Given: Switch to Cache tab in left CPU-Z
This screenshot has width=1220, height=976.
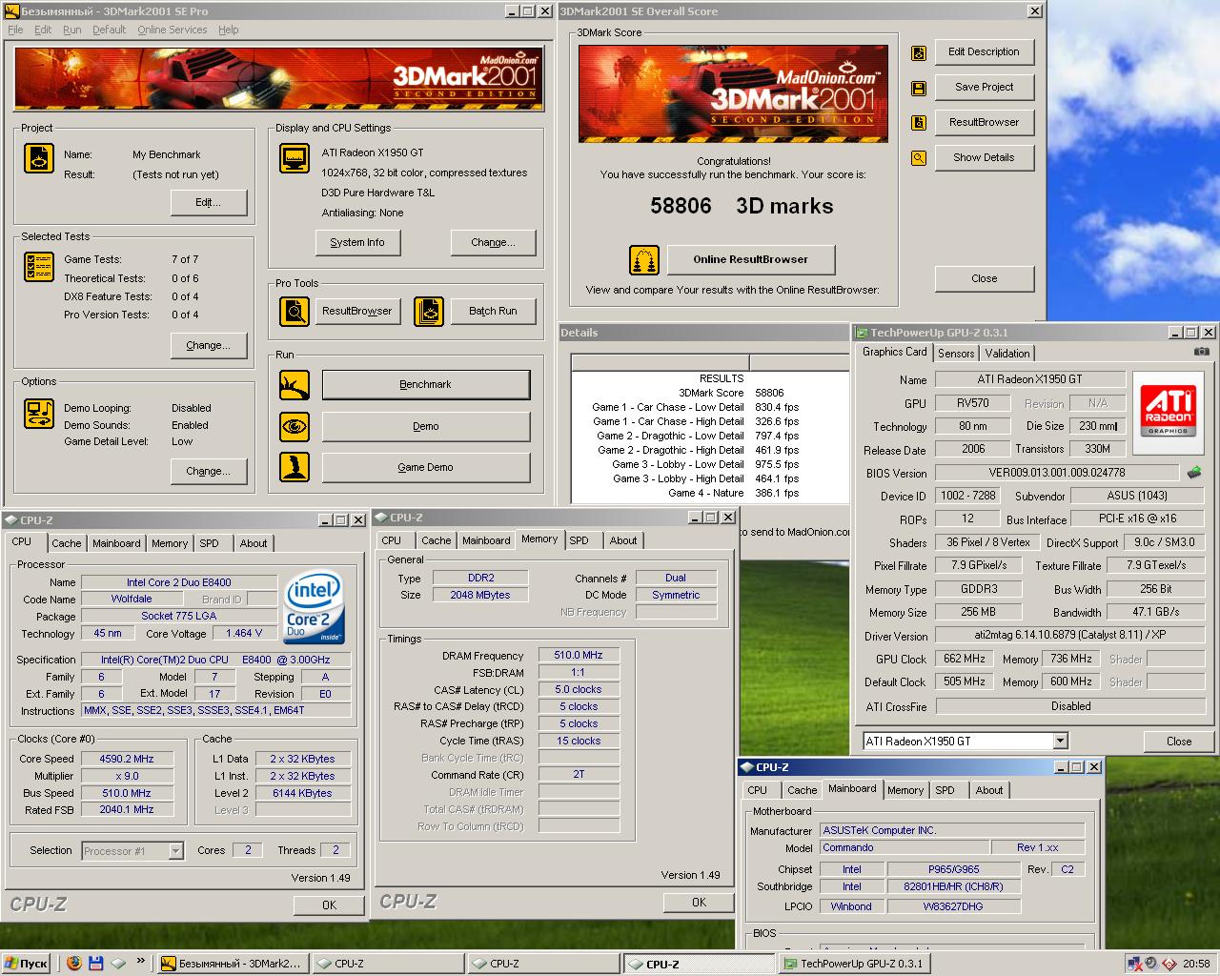Looking at the screenshot, I should pyautogui.click(x=66, y=543).
